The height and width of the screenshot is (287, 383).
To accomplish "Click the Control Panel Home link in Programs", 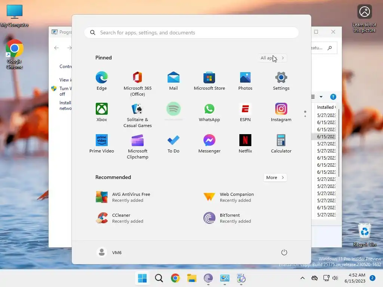I will pyautogui.click(x=65, y=67).
